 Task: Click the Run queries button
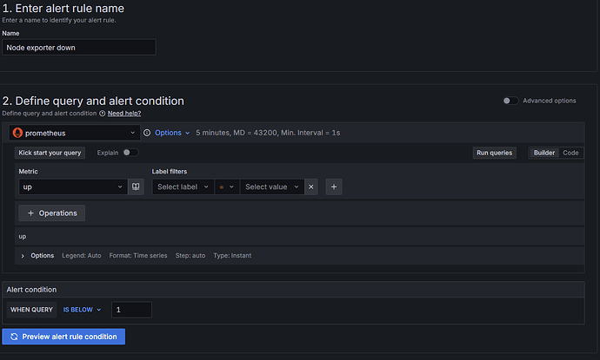[495, 153]
